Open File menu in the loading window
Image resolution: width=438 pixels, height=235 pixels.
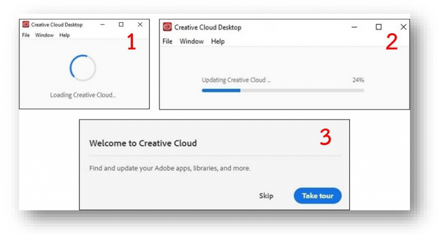[x=26, y=35]
